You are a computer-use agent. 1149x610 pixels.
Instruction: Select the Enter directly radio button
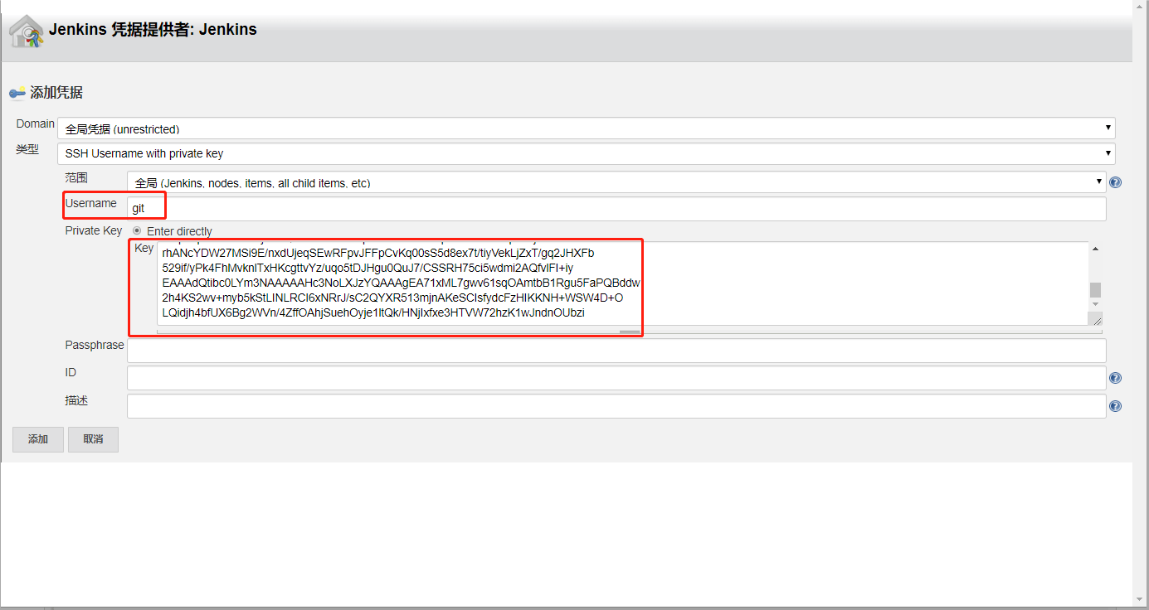pos(137,231)
